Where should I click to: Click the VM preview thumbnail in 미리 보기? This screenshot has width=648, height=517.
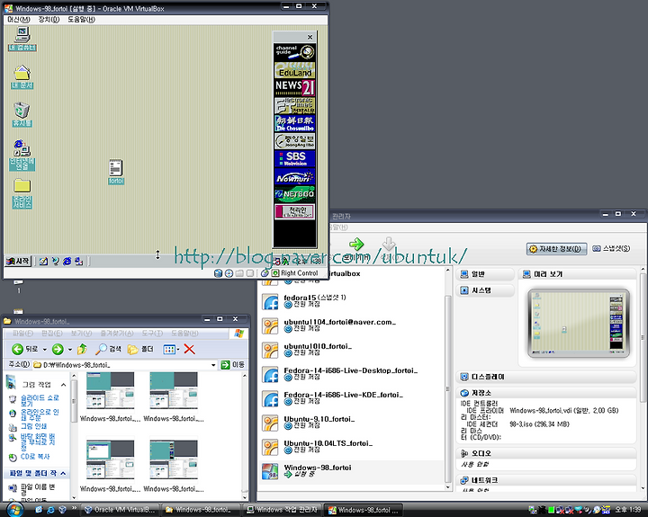579,323
